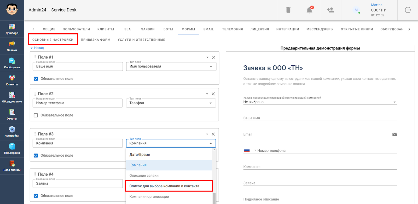Viewport: 418px width, 204px height.
Task: Toggle Обязательное поле checkbox for Поле #3
Action: pyautogui.click(x=36, y=156)
